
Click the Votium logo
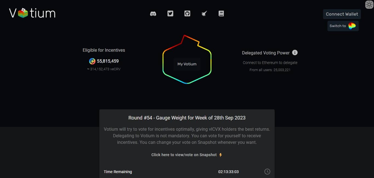[32, 13]
